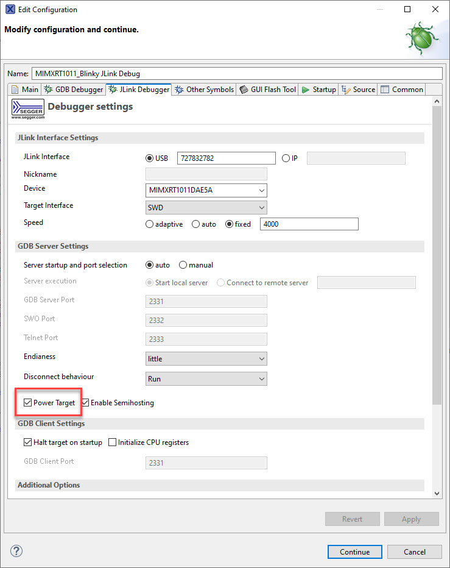Switch to the Common tab
The width and height of the screenshot is (450, 568).
pos(401,90)
